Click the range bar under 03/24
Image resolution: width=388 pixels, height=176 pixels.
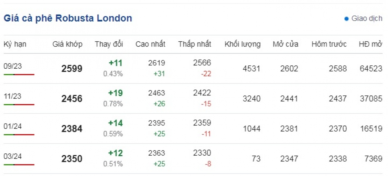[19, 165]
